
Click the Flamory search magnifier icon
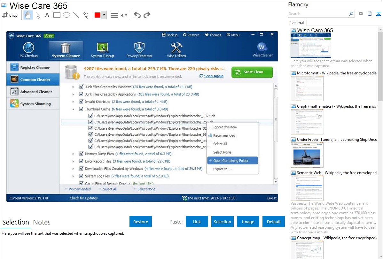coord(351,14)
